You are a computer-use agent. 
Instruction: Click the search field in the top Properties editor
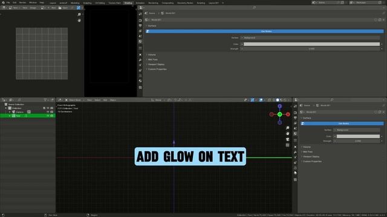tap(254, 8)
